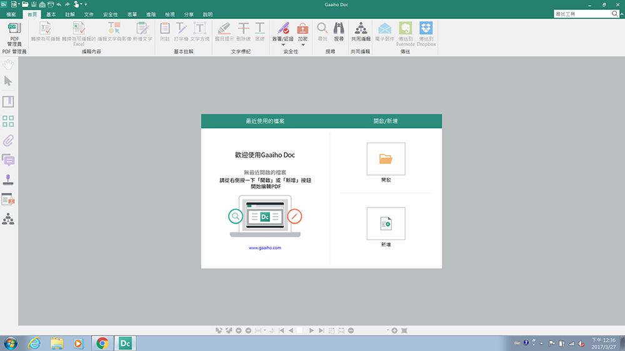
Task: Open the stamp panel in sidebar
Action: (x=8, y=180)
